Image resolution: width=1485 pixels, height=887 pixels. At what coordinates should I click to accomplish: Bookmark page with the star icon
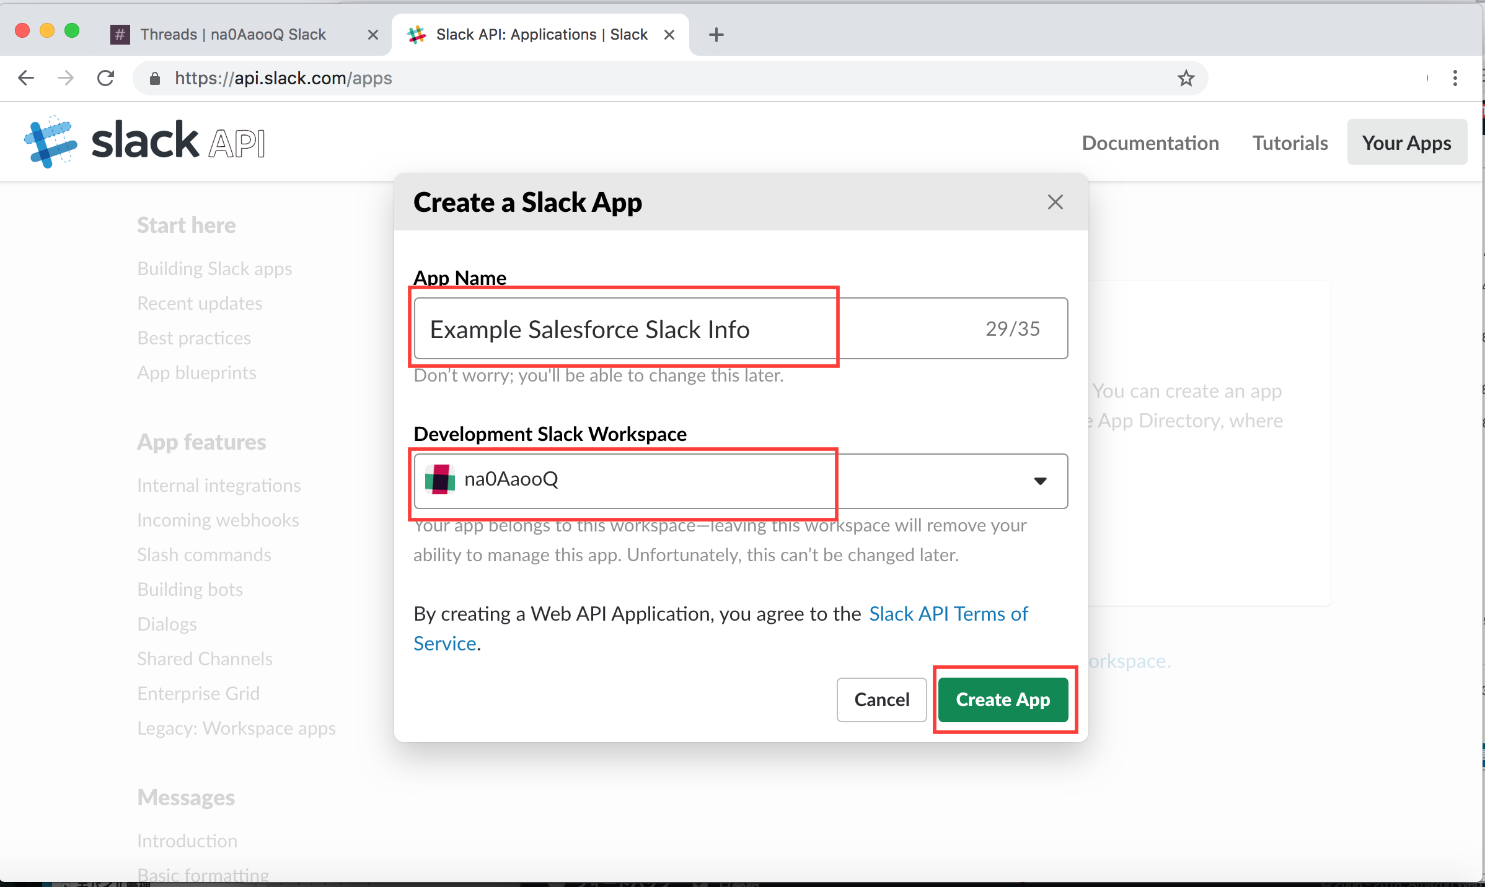click(1186, 78)
